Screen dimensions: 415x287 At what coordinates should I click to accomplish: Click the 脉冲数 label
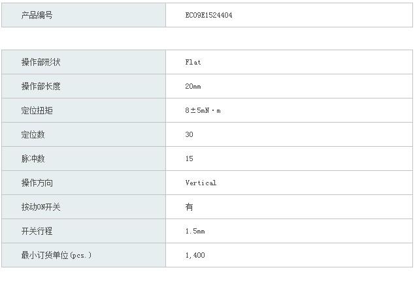click(33, 159)
